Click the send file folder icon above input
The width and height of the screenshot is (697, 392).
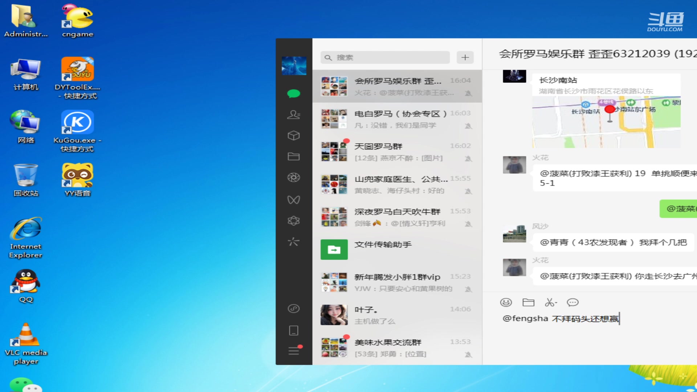(x=529, y=302)
